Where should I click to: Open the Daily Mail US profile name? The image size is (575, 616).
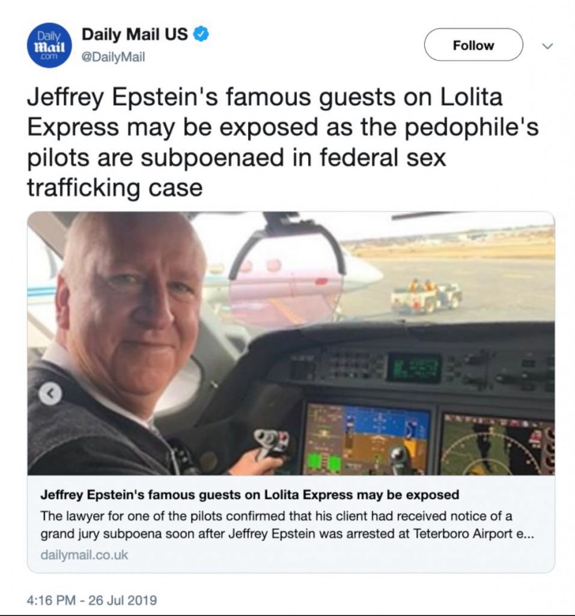[x=135, y=34]
